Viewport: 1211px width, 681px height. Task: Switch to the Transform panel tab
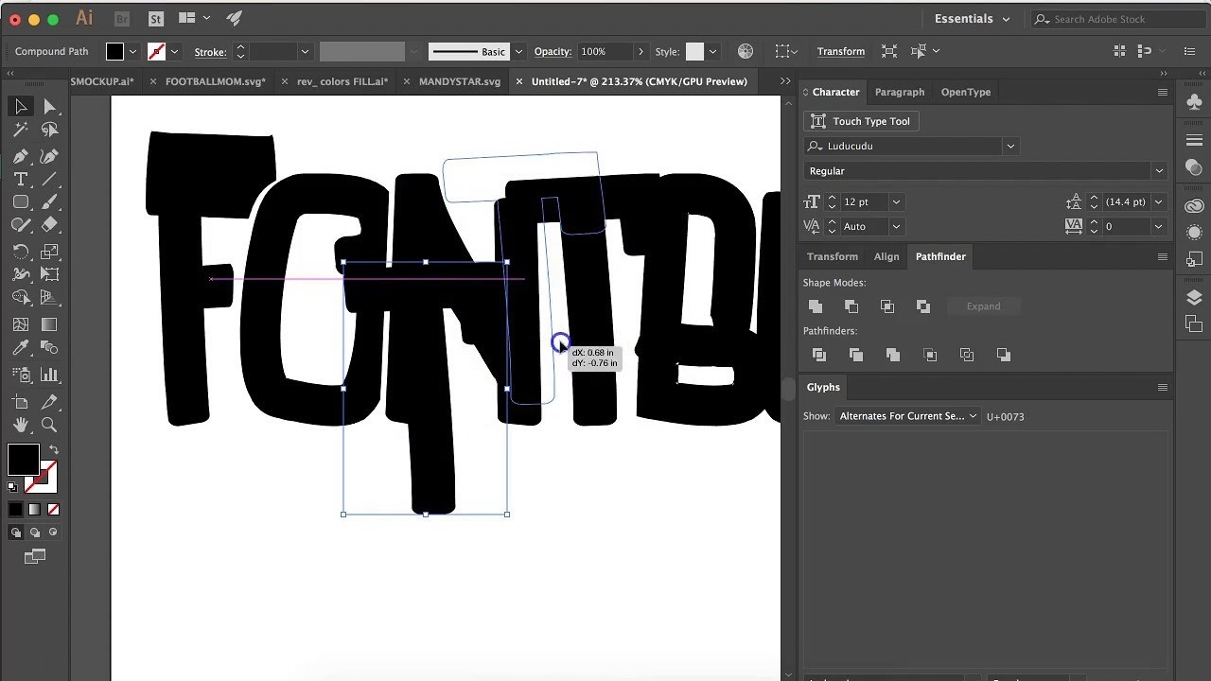pos(833,256)
